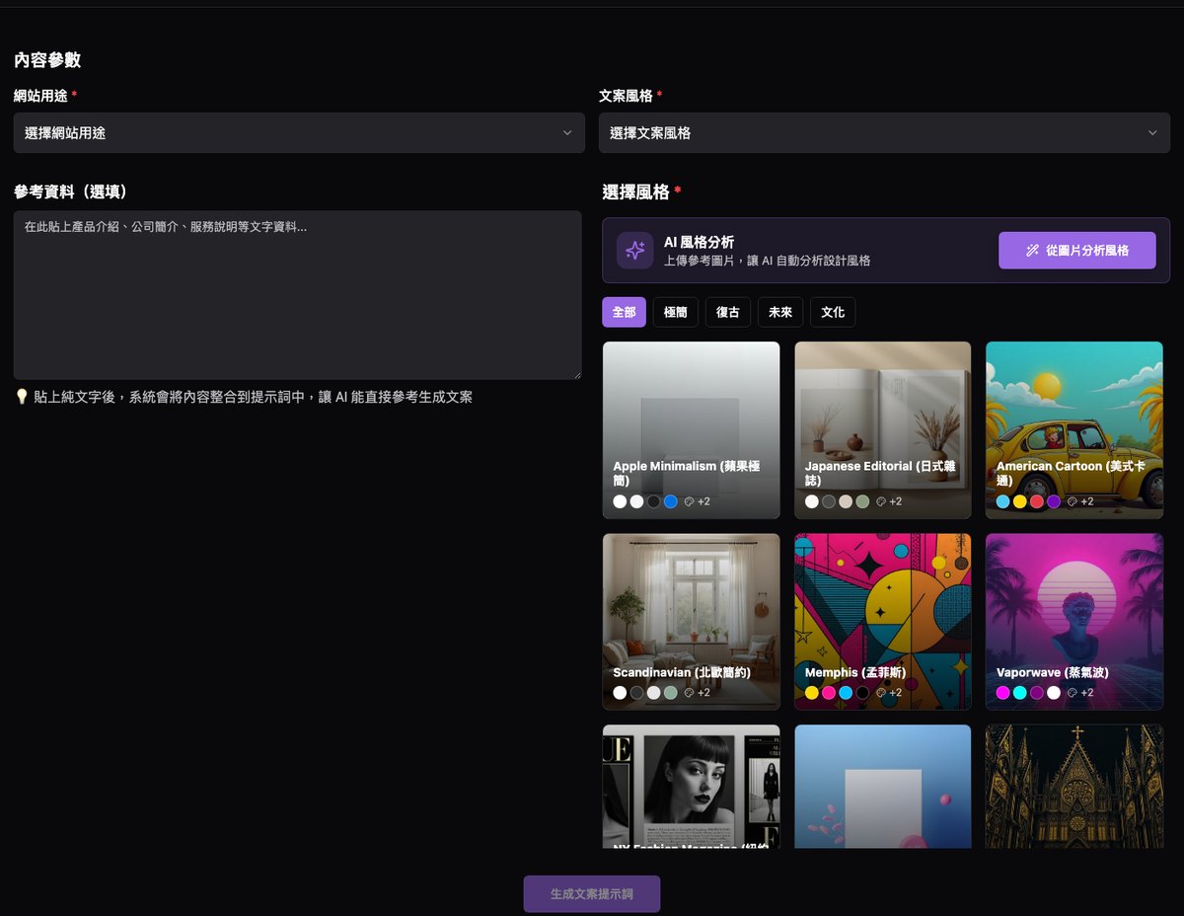Open the 選擇文案風格 dropdown

tap(884, 132)
